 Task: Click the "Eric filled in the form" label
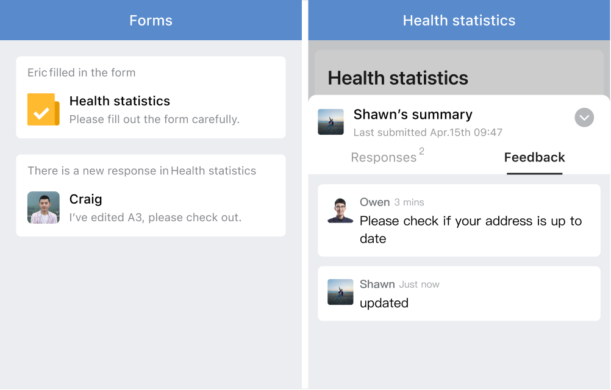click(x=82, y=73)
